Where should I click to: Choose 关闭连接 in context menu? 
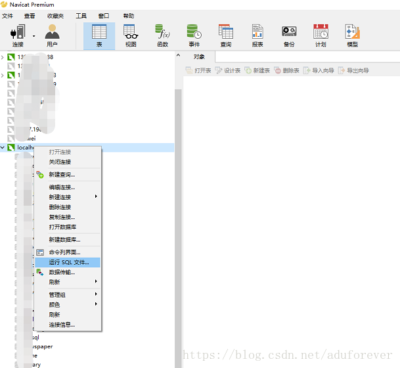[x=68, y=162]
